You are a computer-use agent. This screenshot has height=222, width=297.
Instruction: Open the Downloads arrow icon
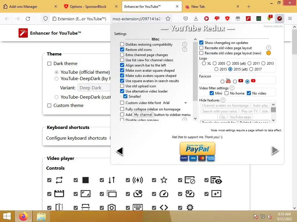click(x=196, y=18)
